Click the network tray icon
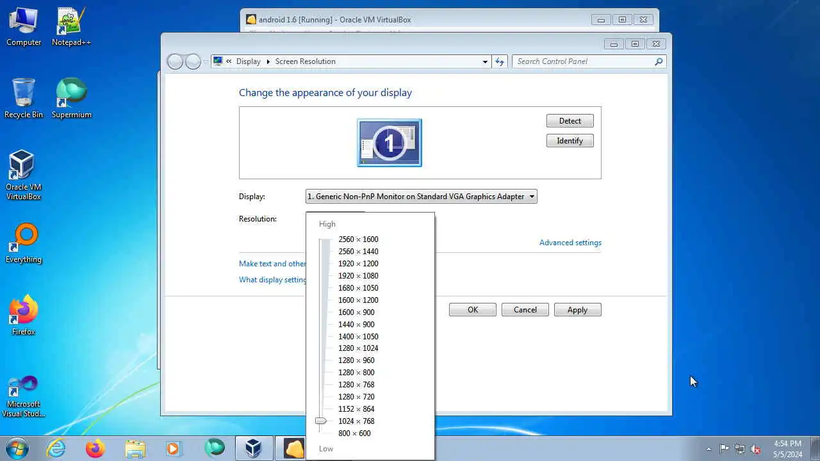 [x=740, y=449]
